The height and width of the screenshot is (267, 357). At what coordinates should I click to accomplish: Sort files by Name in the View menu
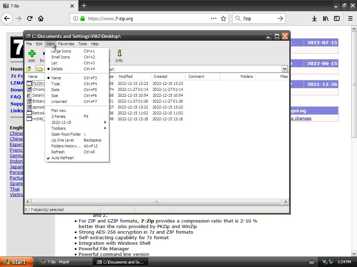tap(77, 78)
